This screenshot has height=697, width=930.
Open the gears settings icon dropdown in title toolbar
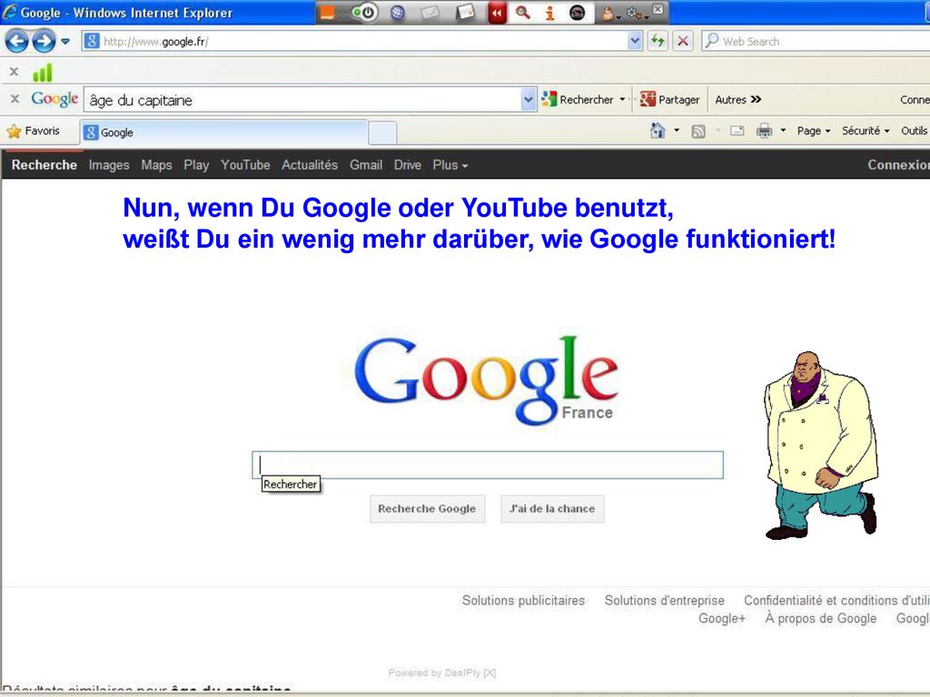(637, 13)
